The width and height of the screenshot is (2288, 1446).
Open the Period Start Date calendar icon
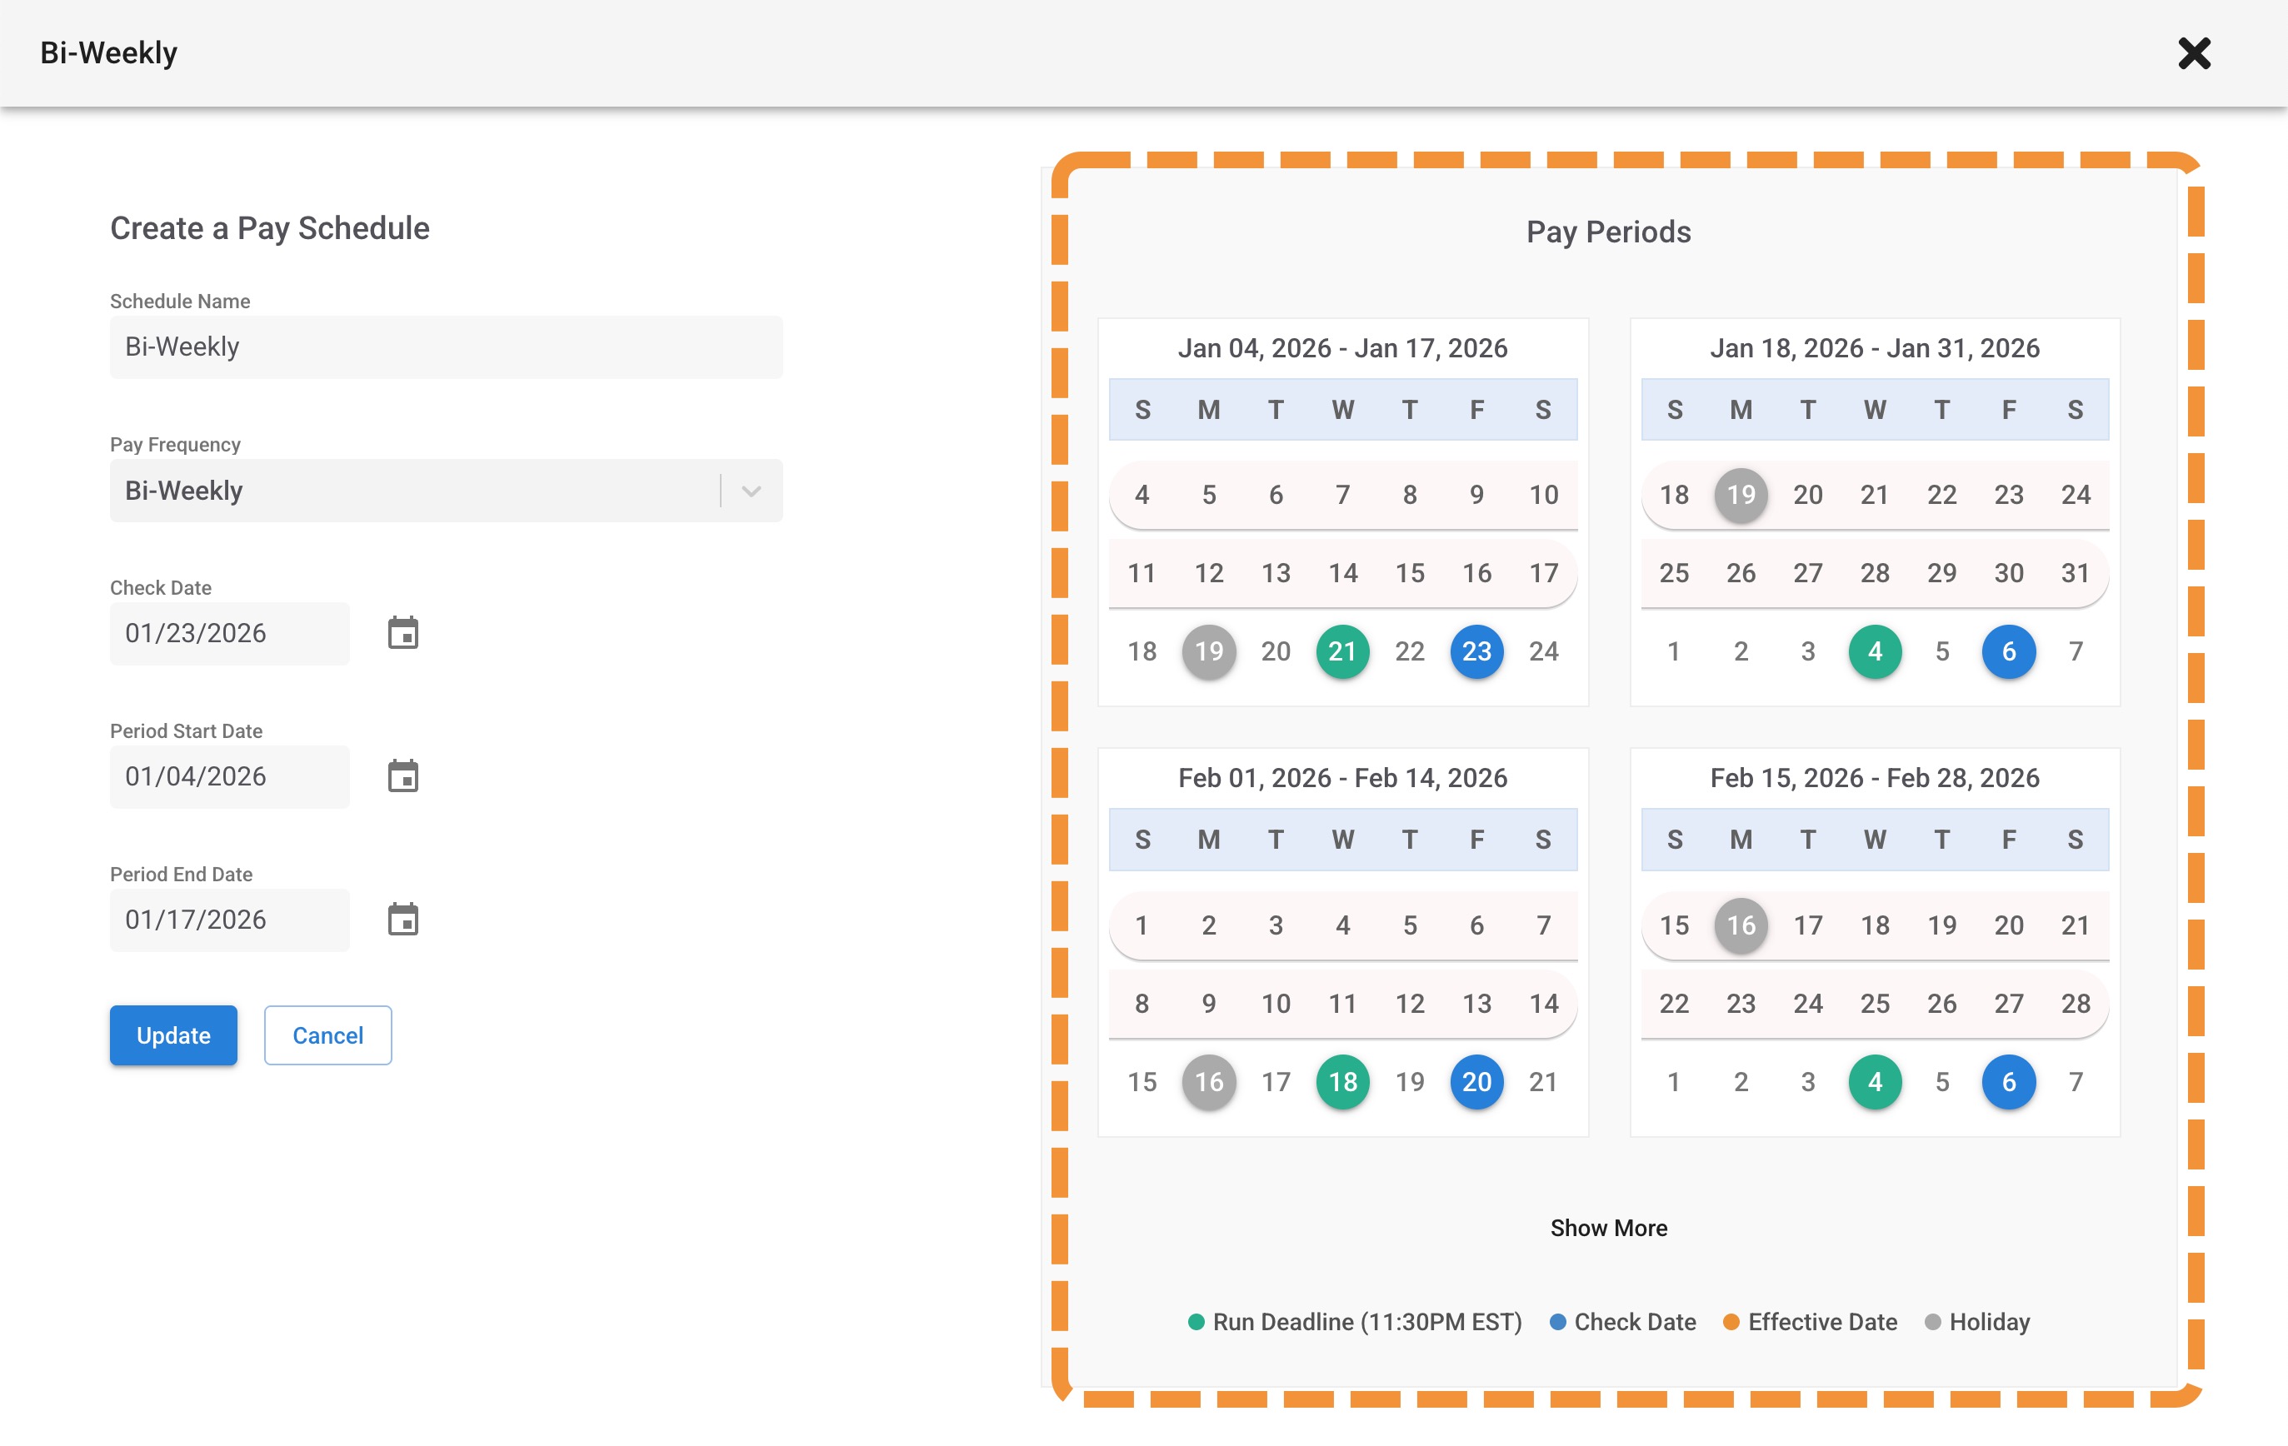coord(403,776)
